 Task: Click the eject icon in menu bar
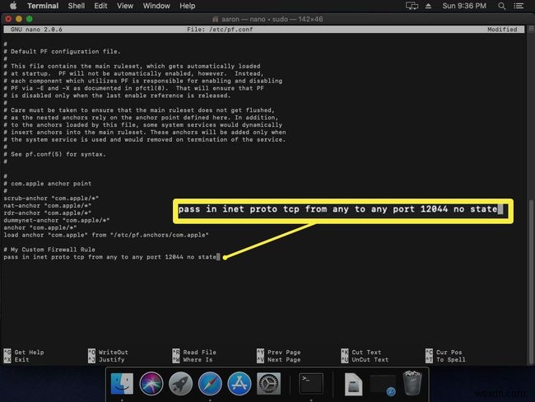click(428, 6)
